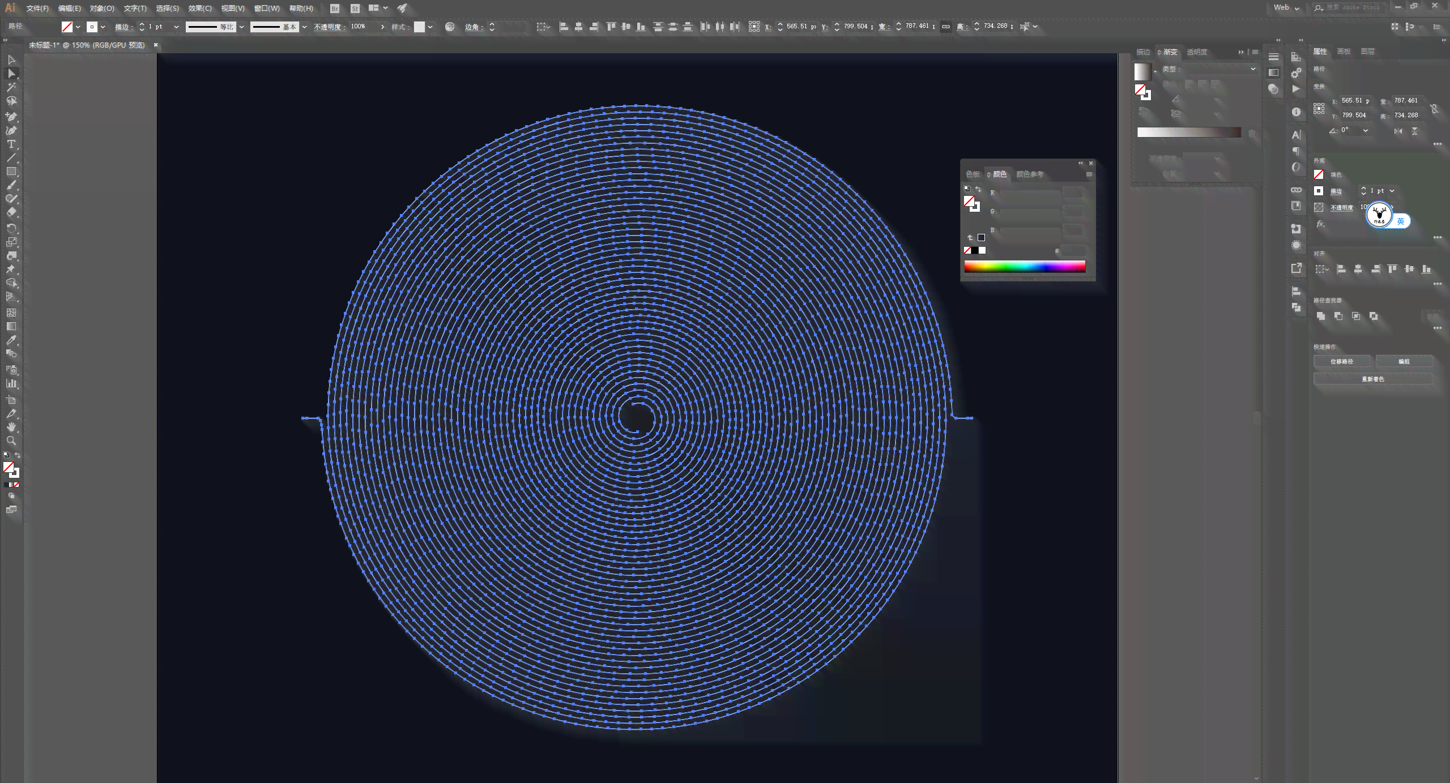
Task: Click the rainbow color spectrum bar
Action: 1025,267
